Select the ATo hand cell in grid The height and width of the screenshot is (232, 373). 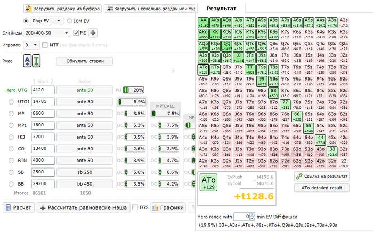[204, 69]
